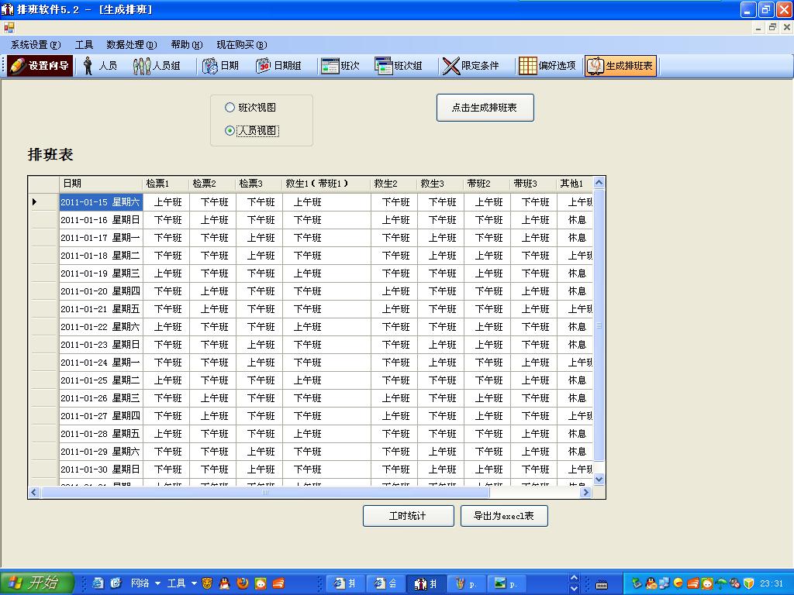Image resolution: width=794 pixels, height=595 pixels.
Task: Select the 2011-01-20 星期四 date cell
Action: [x=101, y=291]
